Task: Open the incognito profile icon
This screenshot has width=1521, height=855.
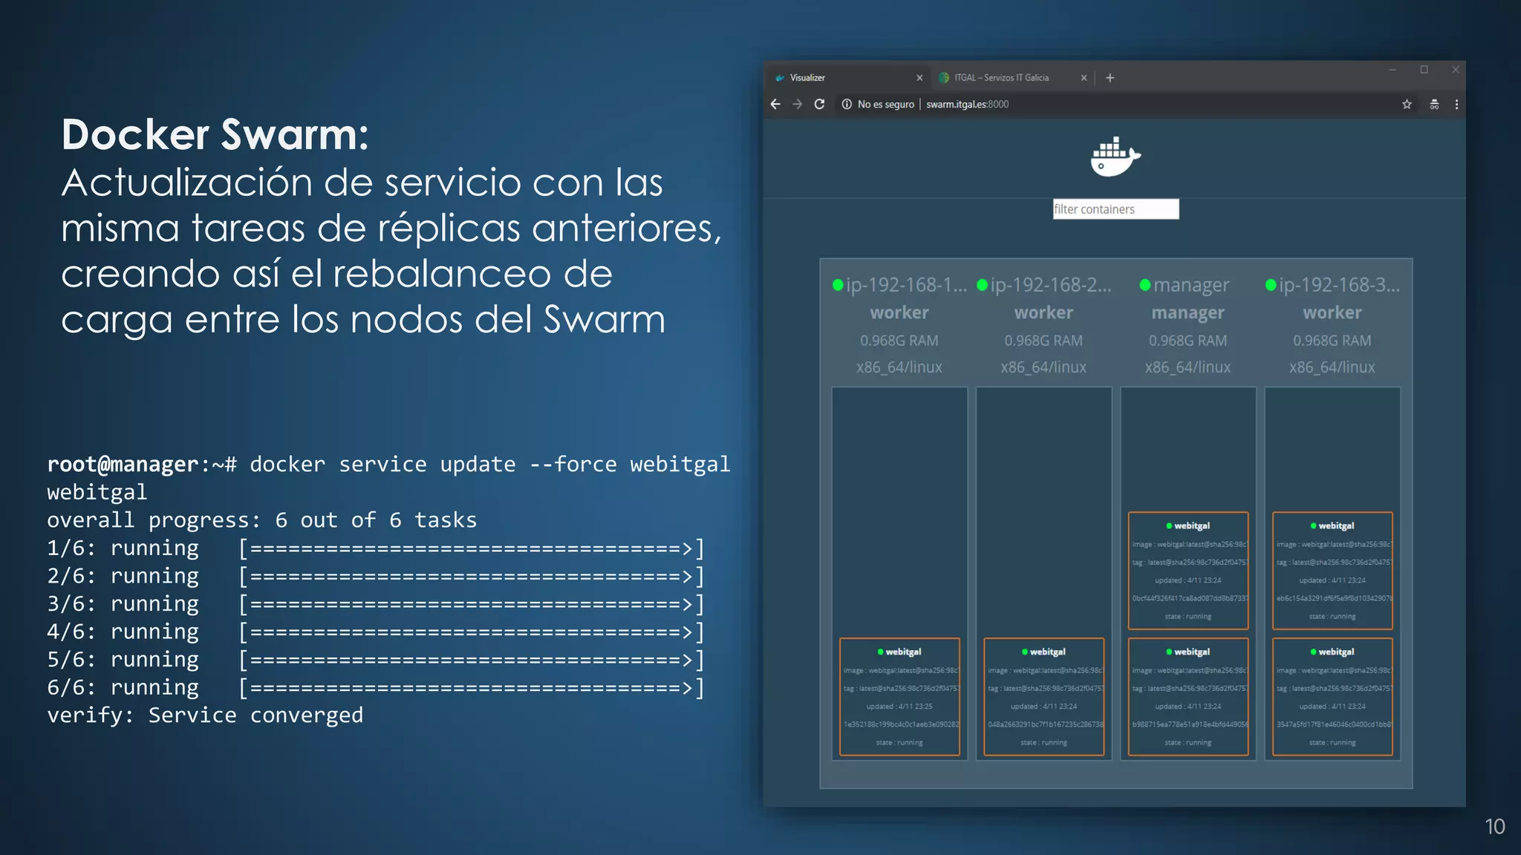Action: (1434, 104)
